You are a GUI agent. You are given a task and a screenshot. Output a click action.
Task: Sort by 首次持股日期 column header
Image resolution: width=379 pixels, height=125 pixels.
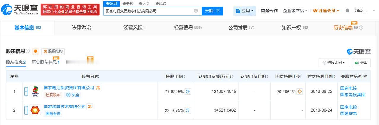[x=322, y=76]
